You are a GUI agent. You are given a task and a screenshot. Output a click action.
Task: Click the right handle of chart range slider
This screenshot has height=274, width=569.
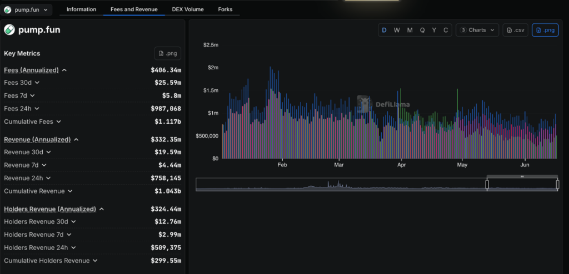[x=558, y=185]
